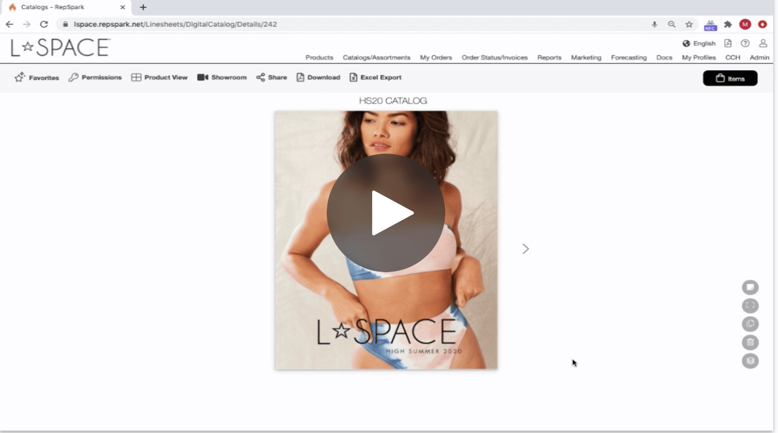Screen dimensions: 778x433
Task: Go to My Orders
Action: point(436,57)
